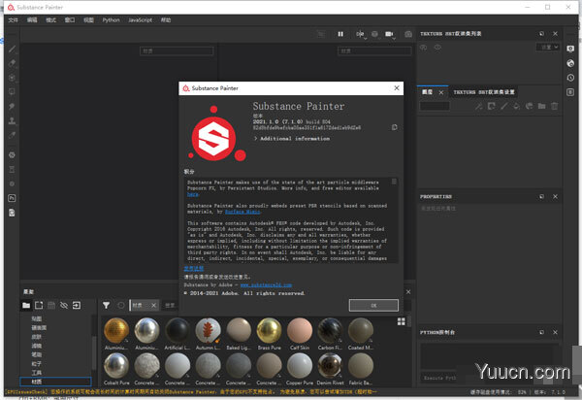Open the Edit menu
Viewport: 582px width, 400px height.
coord(32,20)
